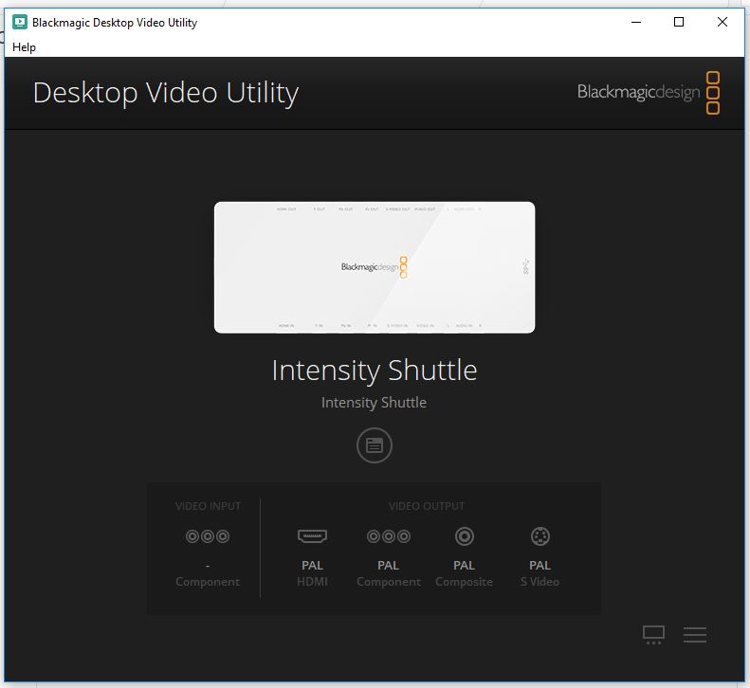Click the VIDEO INPUT heading
Screen dimensions: 750x688
[x=208, y=506]
